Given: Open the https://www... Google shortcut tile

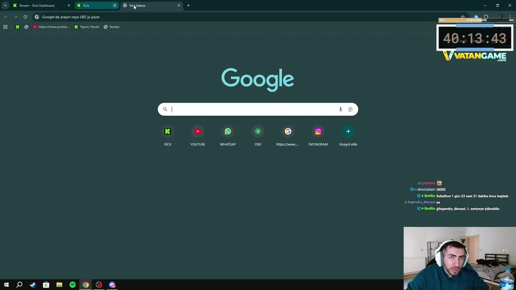Looking at the screenshot, I should click(x=288, y=136).
